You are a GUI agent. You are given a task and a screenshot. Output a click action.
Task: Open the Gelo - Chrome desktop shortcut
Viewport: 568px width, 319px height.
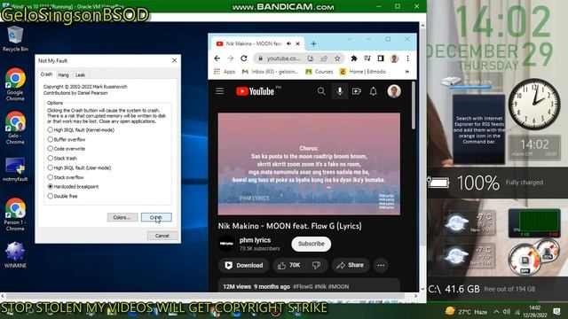click(15, 128)
